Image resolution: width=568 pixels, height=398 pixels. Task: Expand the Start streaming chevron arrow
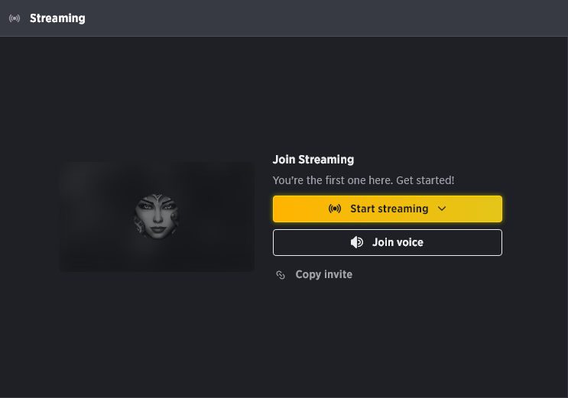pos(442,209)
